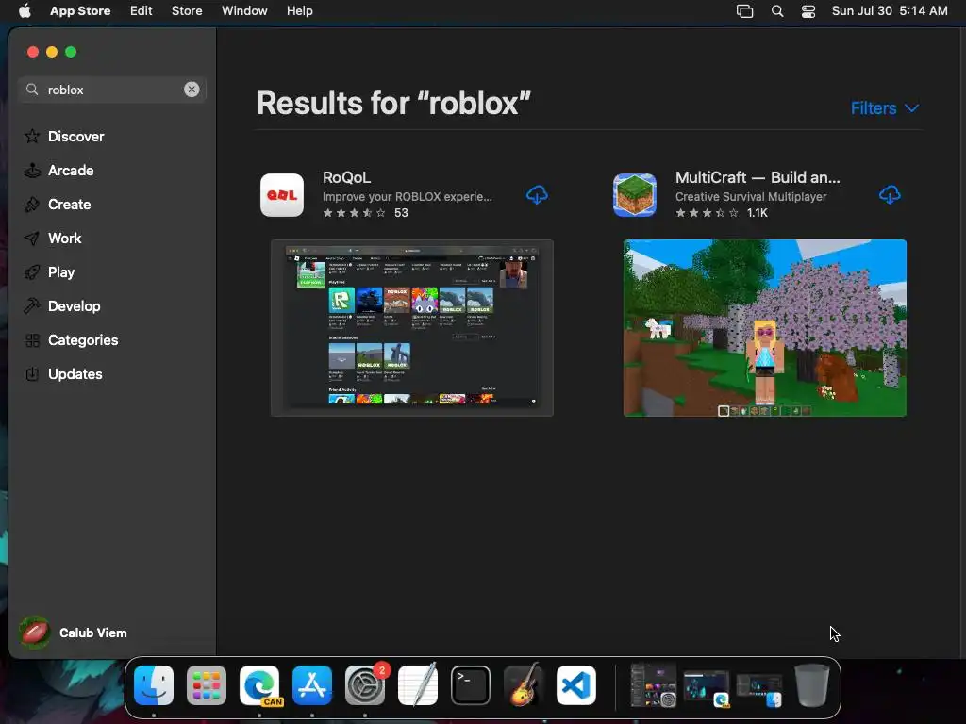Click the Discover star icon
966x724 pixels.
click(x=32, y=136)
